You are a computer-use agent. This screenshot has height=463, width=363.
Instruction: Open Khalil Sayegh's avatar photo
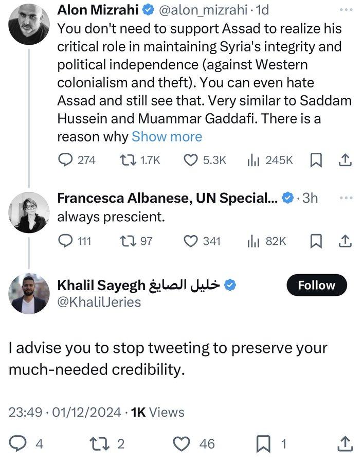coord(30,294)
